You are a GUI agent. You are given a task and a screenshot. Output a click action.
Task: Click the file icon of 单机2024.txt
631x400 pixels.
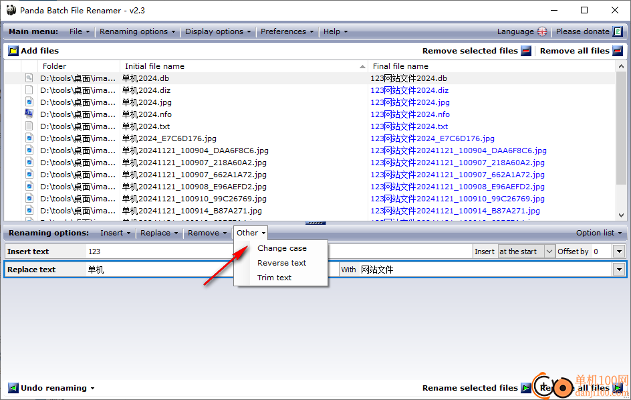point(29,126)
